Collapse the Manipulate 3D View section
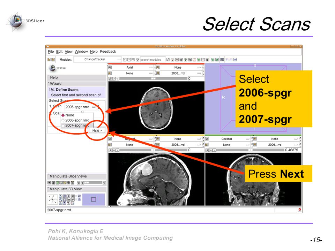Viewport: 335px width, 251px height. [76, 189]
